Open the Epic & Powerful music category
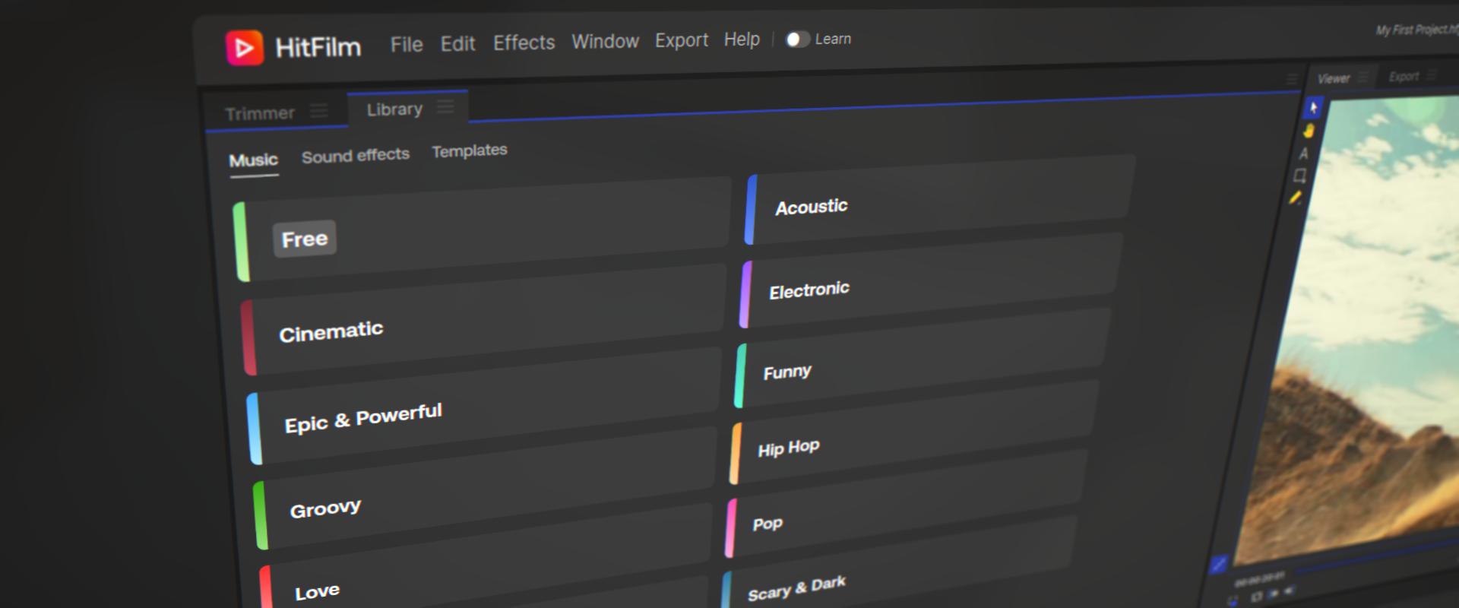Screen dimensions: 1459x608 (x=484, y=406)
